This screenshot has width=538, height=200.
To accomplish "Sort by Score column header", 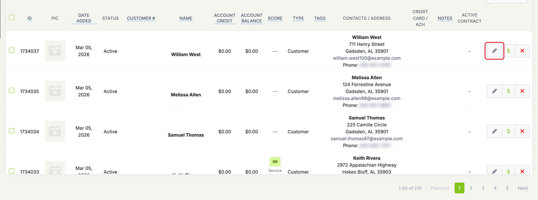I will (275, 18).
